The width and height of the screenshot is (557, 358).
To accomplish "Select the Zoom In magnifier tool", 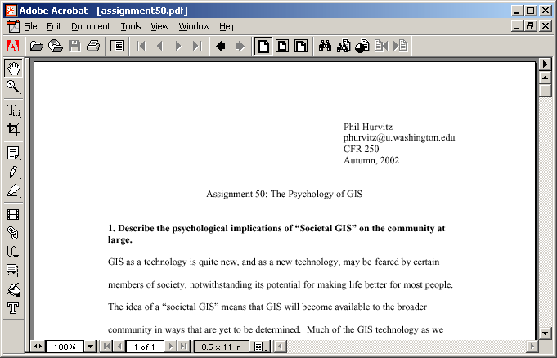I will pos(14,87).
